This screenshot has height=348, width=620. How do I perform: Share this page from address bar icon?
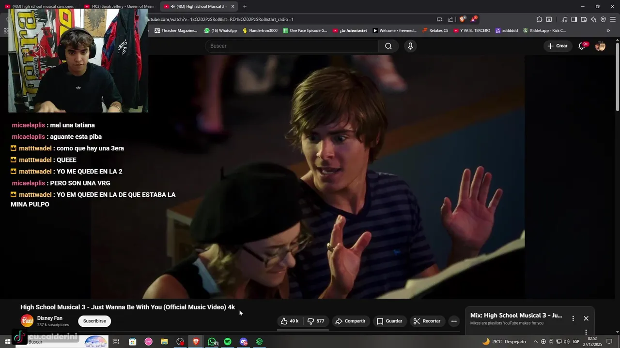[x=450, y=19]
